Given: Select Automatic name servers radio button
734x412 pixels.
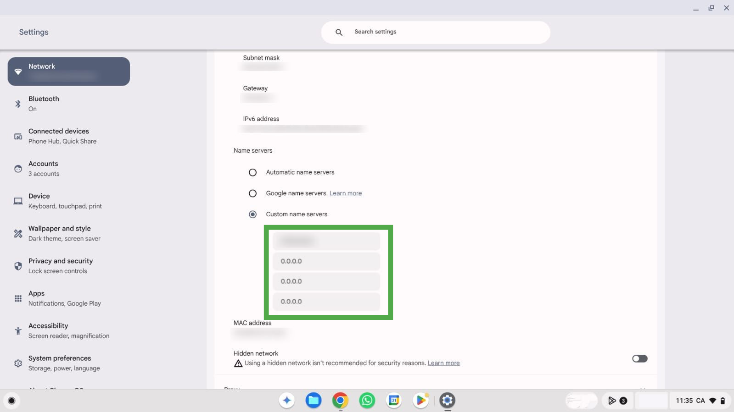Looking at the screenshot, I should pyautogui.click(x=252, y=172).
